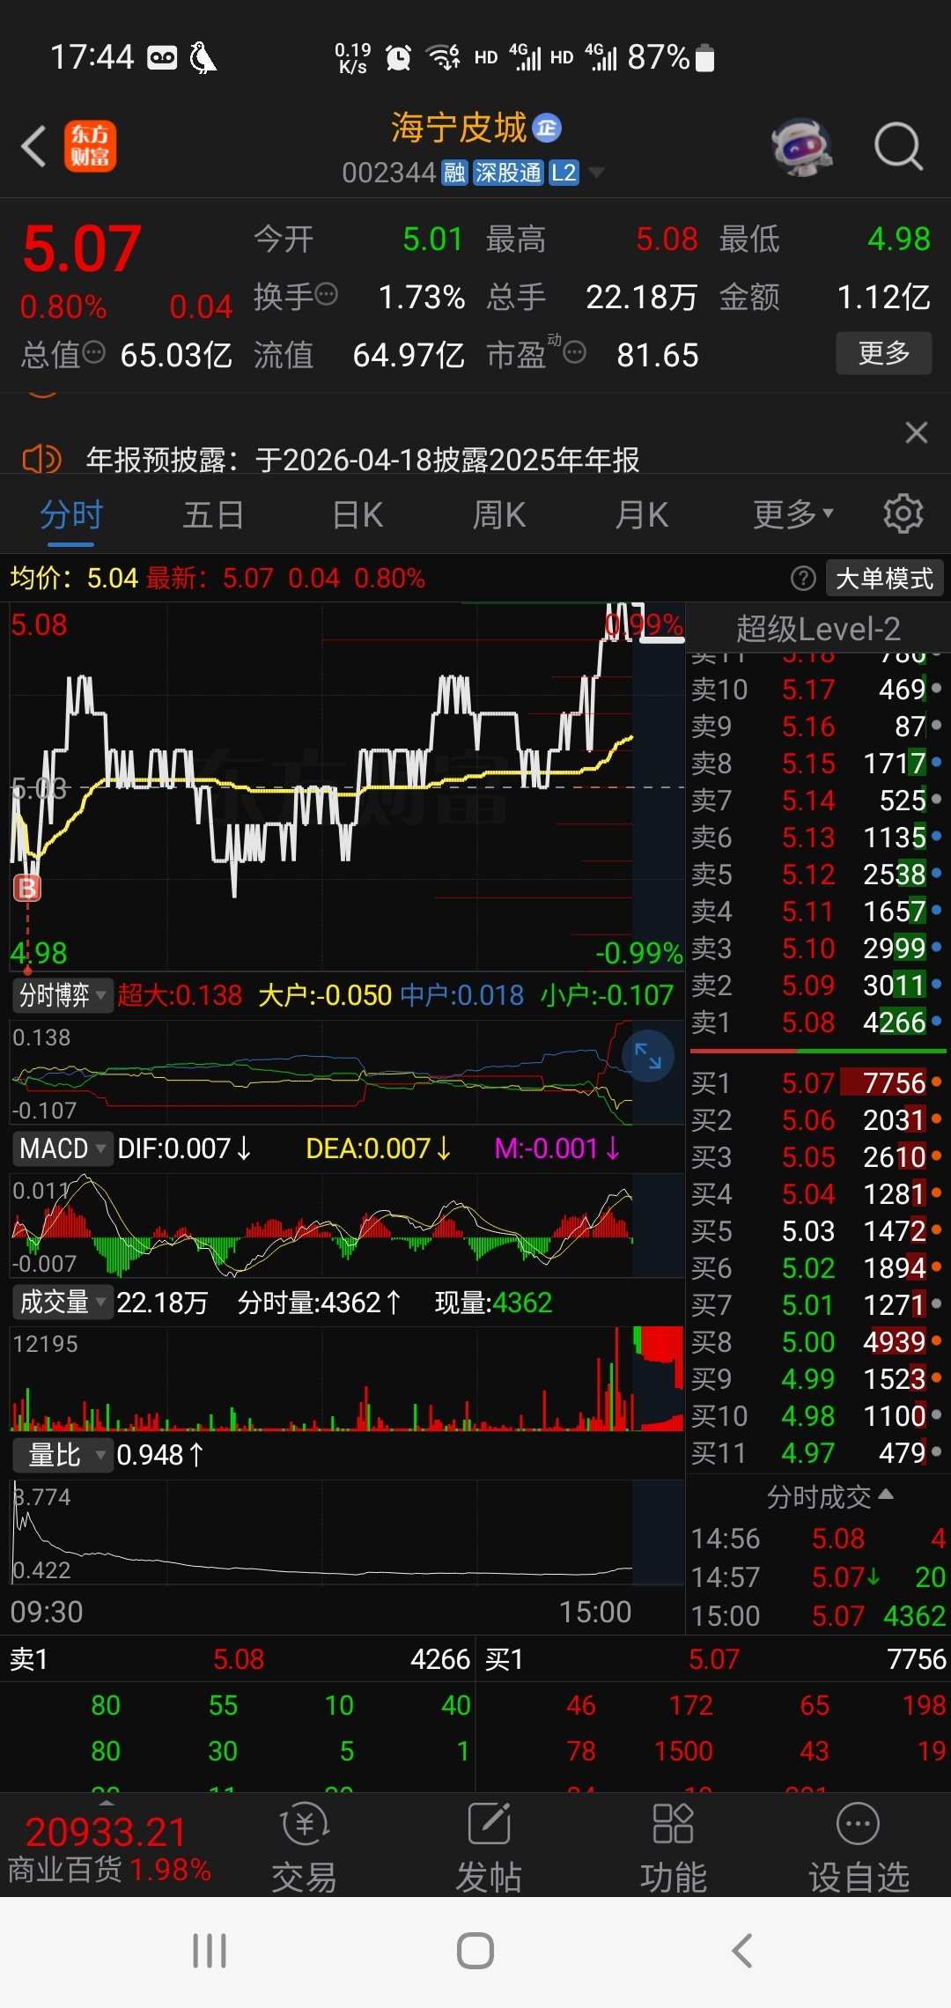Open the 年报预披露 announcement text
The image size is (951, 2008).
(x=363, y=459)
